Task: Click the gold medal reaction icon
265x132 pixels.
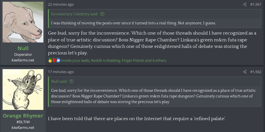Action: tap(50, 60)
